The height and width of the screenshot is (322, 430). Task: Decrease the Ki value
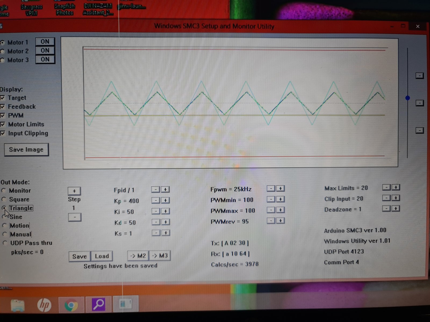tap(156, 211)
